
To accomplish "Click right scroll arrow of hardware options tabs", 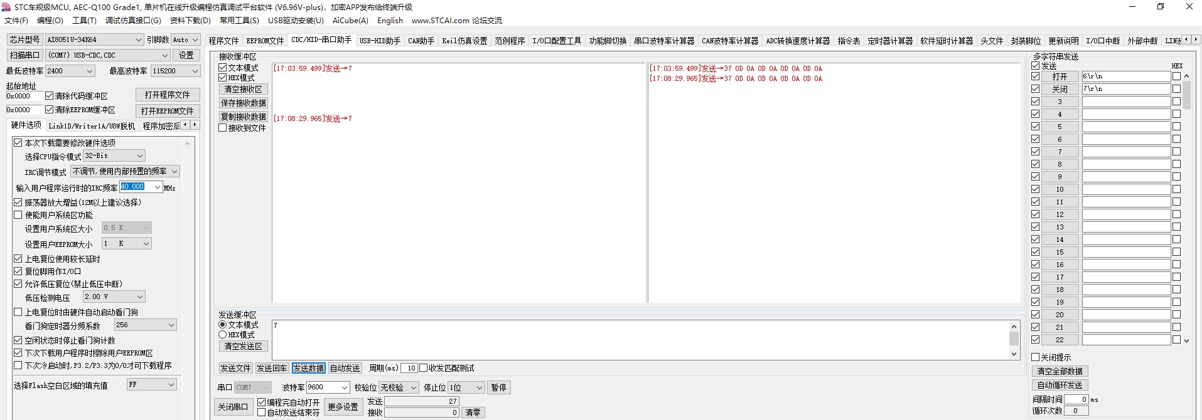I will click(195, 125).
